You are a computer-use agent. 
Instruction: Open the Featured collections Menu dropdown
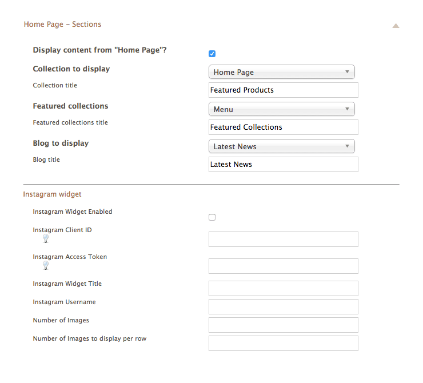pyautogui.click(x=282, y=109)
